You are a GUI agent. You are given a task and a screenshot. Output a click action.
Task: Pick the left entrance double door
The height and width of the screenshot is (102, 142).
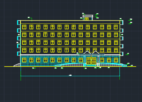point(89,61)
